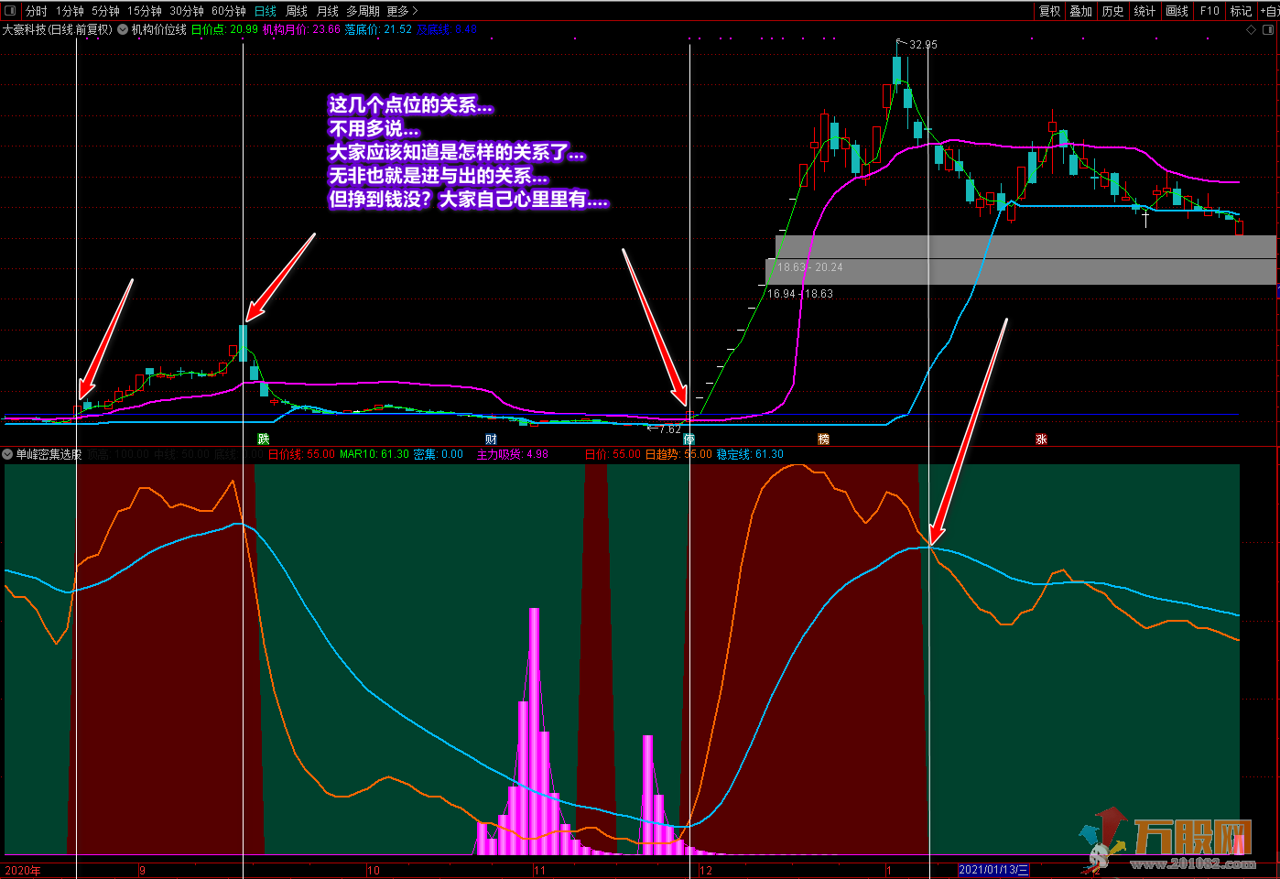Click the 标记 mark button
The width and height of the screenshot is (1280, 879).
click(x=1241, y=11)
